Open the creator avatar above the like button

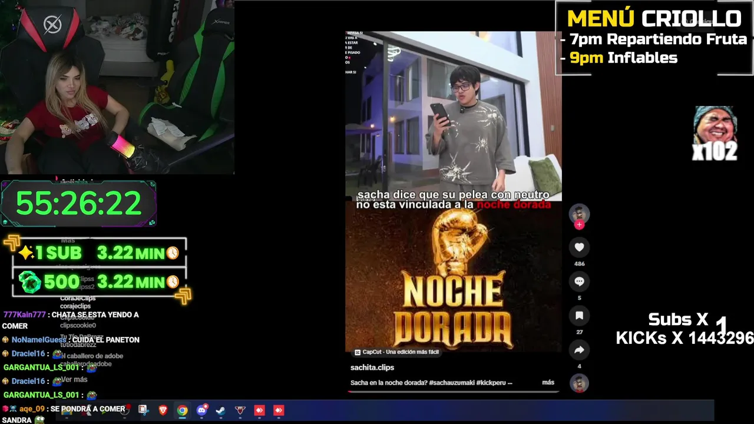(x=579, y=213)
